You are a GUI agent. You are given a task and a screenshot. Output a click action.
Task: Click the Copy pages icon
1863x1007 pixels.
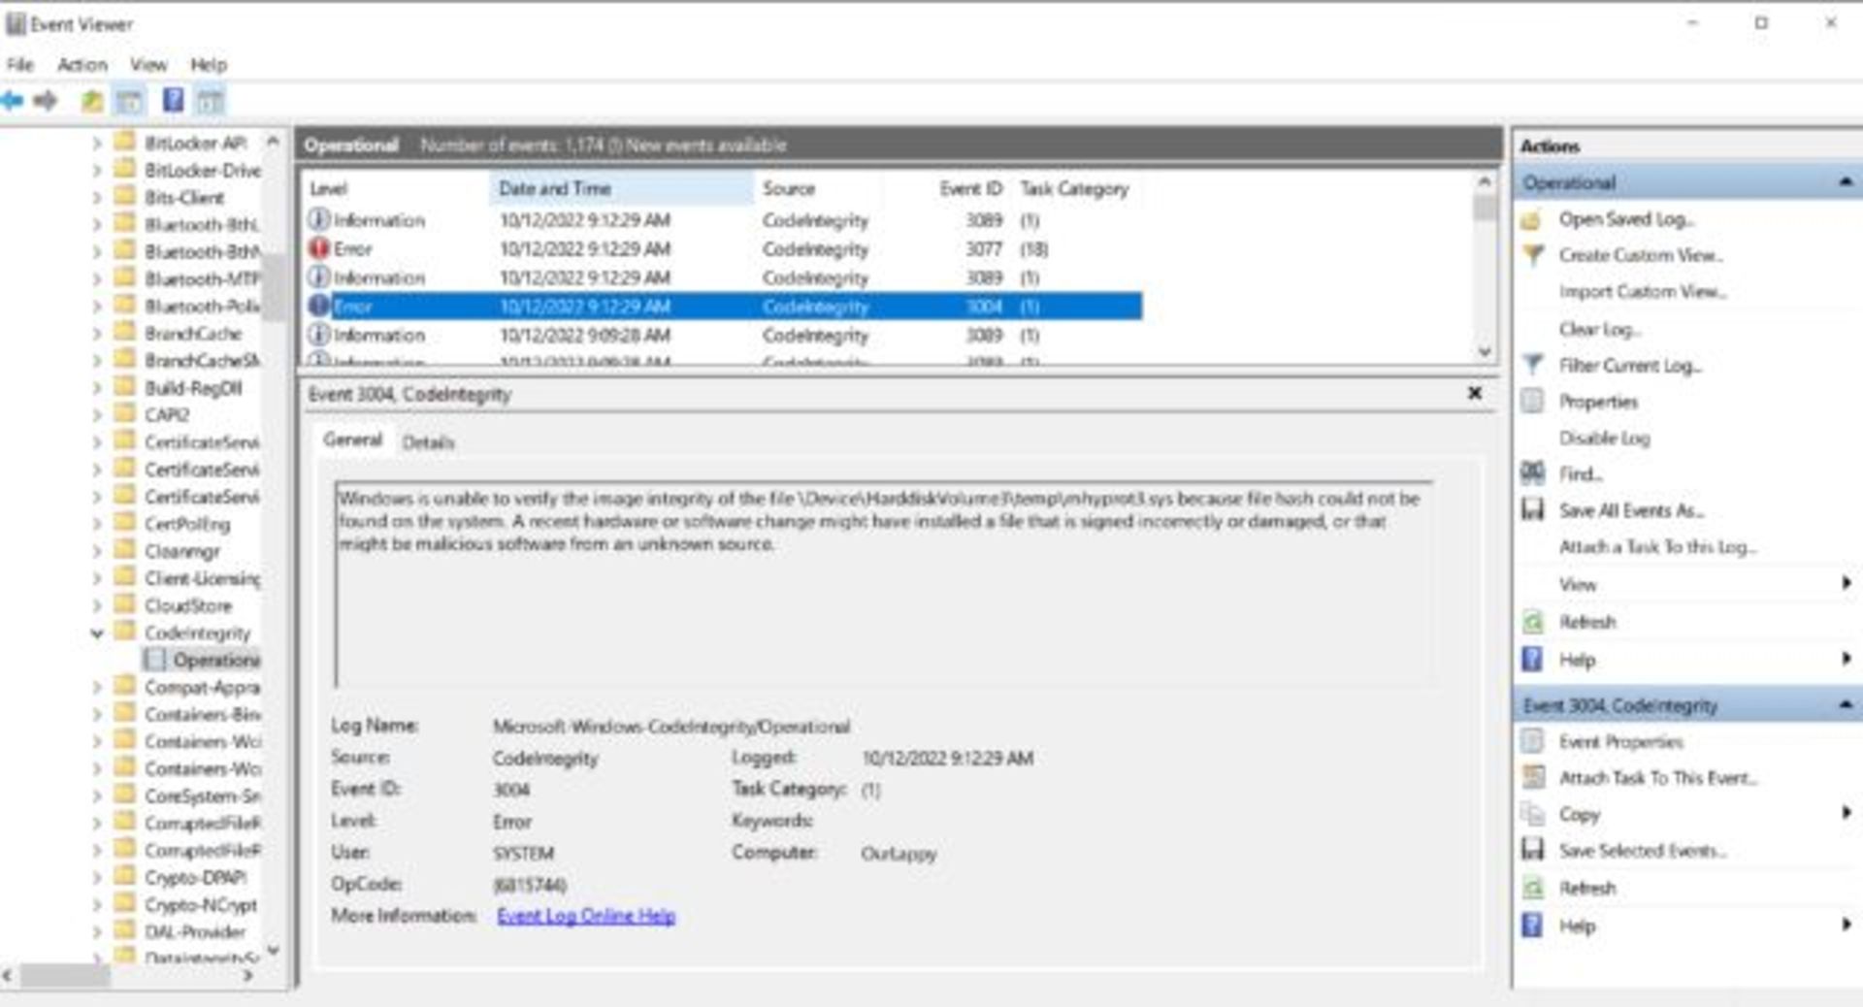[x=1532, y=814]
